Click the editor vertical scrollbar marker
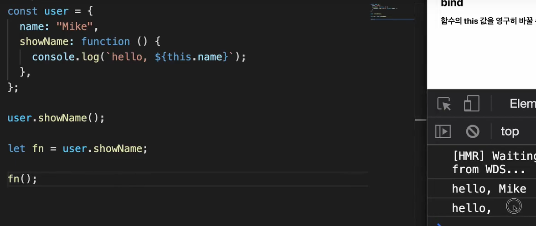The width and height of the screenshot is (536, 226). [x=421, y=120]
